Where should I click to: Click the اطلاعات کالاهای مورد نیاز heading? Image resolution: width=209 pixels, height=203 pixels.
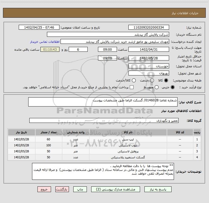point(181,111)
